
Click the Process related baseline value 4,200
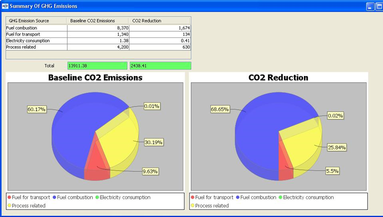click(98, 47)
